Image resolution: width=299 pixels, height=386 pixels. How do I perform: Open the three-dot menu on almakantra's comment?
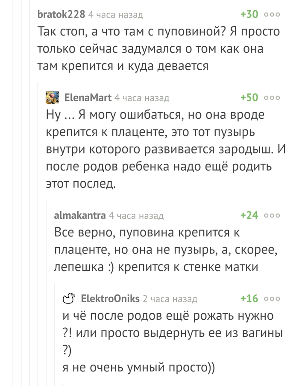point(272,215)
